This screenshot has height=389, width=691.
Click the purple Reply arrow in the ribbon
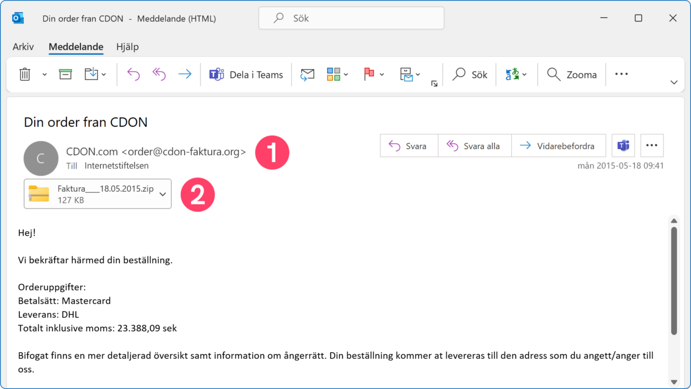(133, 75)
